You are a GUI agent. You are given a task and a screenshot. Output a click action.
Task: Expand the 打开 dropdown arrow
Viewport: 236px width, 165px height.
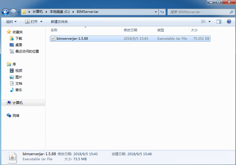coord(41,22)
